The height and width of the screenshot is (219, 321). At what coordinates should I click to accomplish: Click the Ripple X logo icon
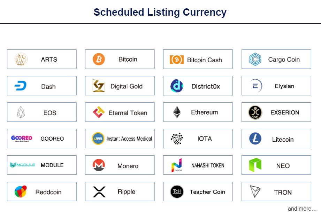point(99,192)
